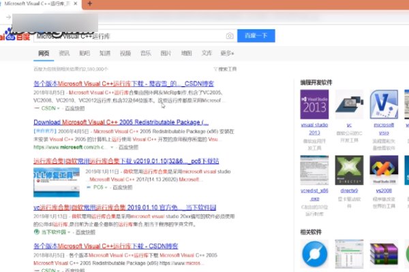Open 百度快照 of first CSDN result
Viewport: 409px width, 272px height.
(x=75, y=108)
